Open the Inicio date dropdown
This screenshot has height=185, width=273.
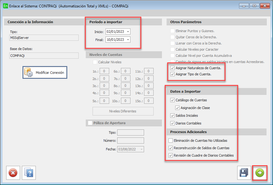click(x=128, y=32)
